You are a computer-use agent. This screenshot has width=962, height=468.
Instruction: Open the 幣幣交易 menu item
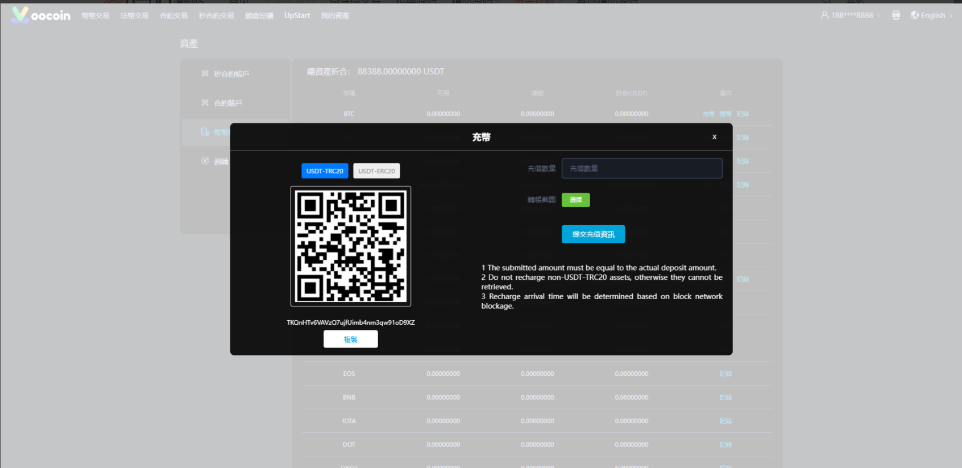(96, 16)
